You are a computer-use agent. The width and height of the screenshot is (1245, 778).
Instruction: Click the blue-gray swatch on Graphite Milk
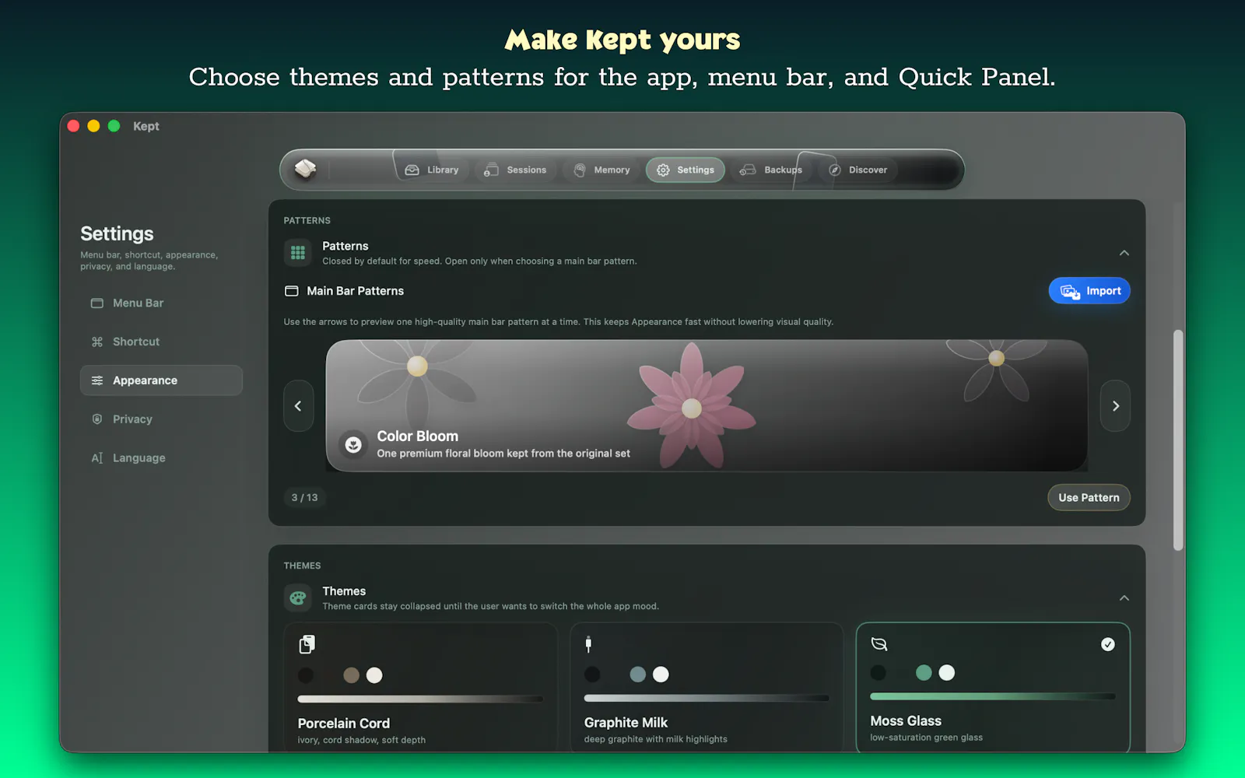tap(638, 675)
